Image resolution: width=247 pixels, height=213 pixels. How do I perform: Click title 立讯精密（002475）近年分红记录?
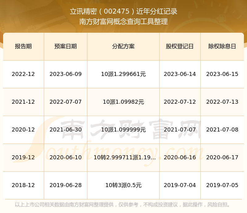point(124,11)
